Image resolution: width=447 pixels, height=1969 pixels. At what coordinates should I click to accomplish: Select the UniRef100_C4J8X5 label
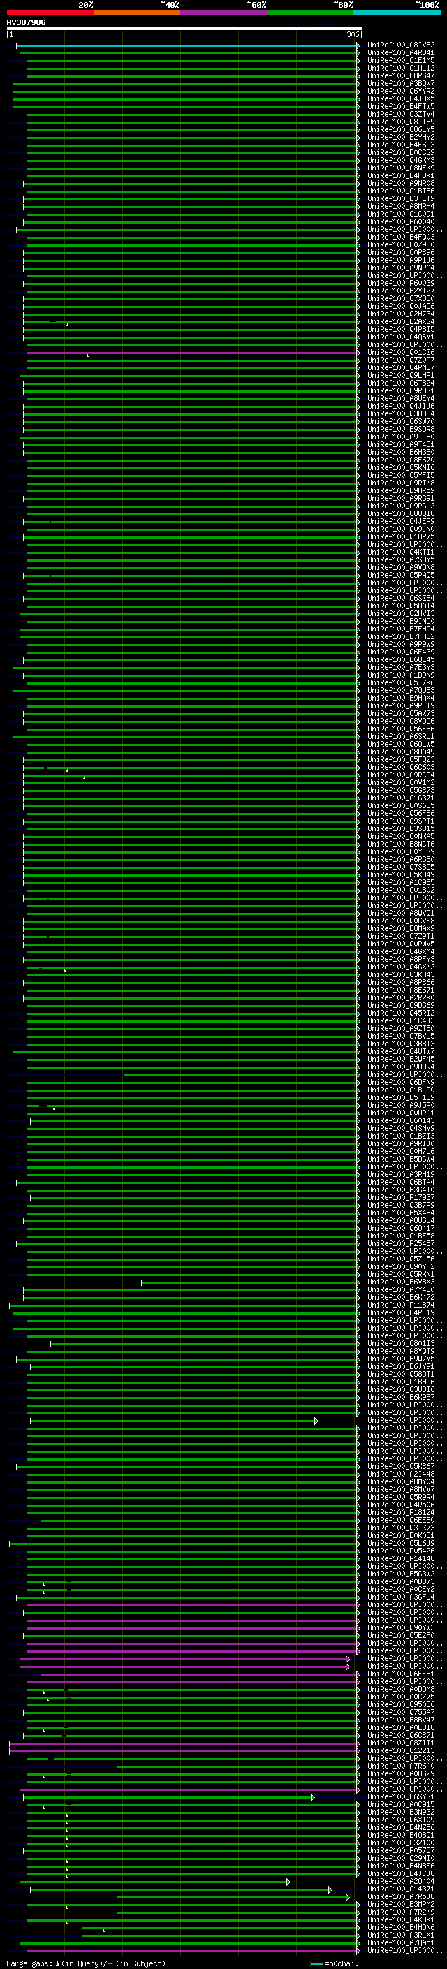[x=400, y=98]
